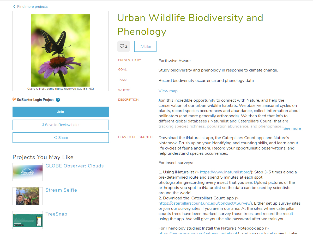Screen dimensions: 313x234
Task: Go back to Find more projects
Action: point(32,6)
